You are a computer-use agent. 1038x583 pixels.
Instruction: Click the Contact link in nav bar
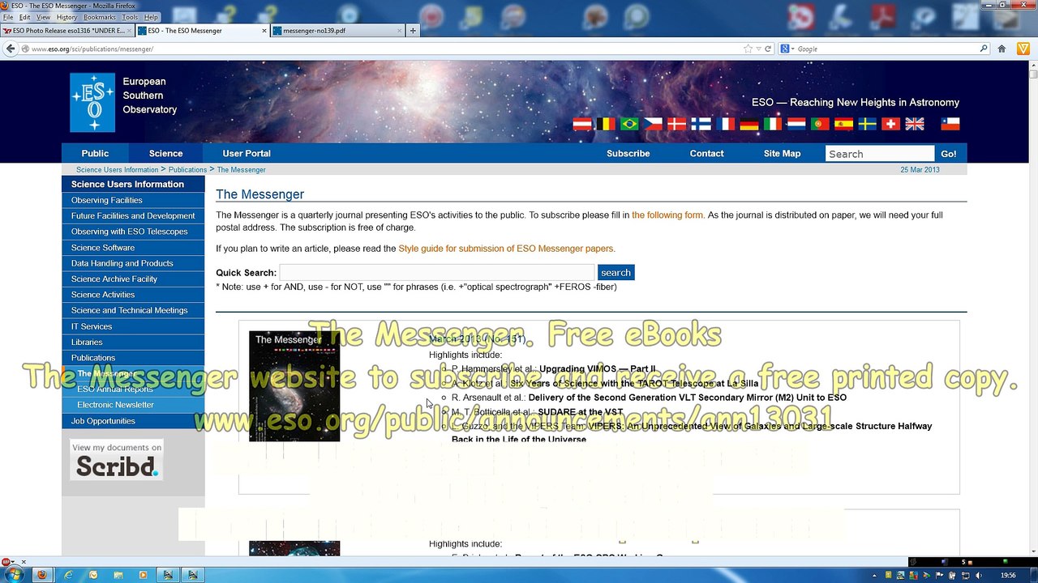pos(706,153)
